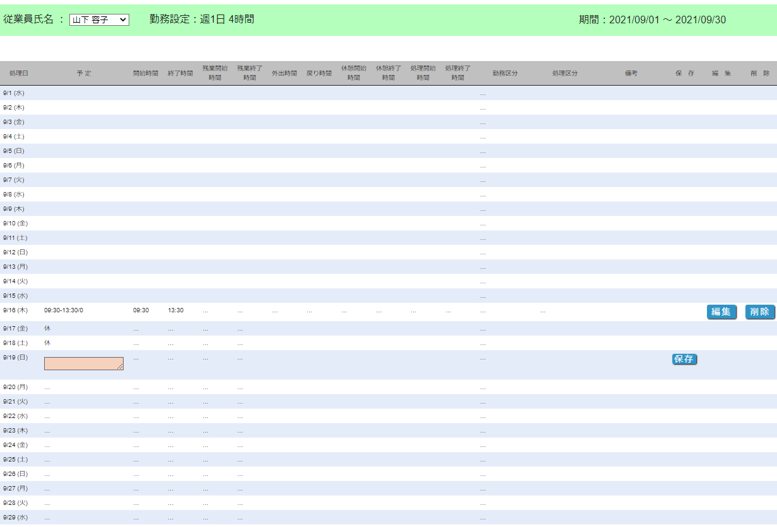Open the 従業員氏名 employee dropdown
The height and width of the screenshot is (527, 777).
pyautogui.click(x=99, y=20)
